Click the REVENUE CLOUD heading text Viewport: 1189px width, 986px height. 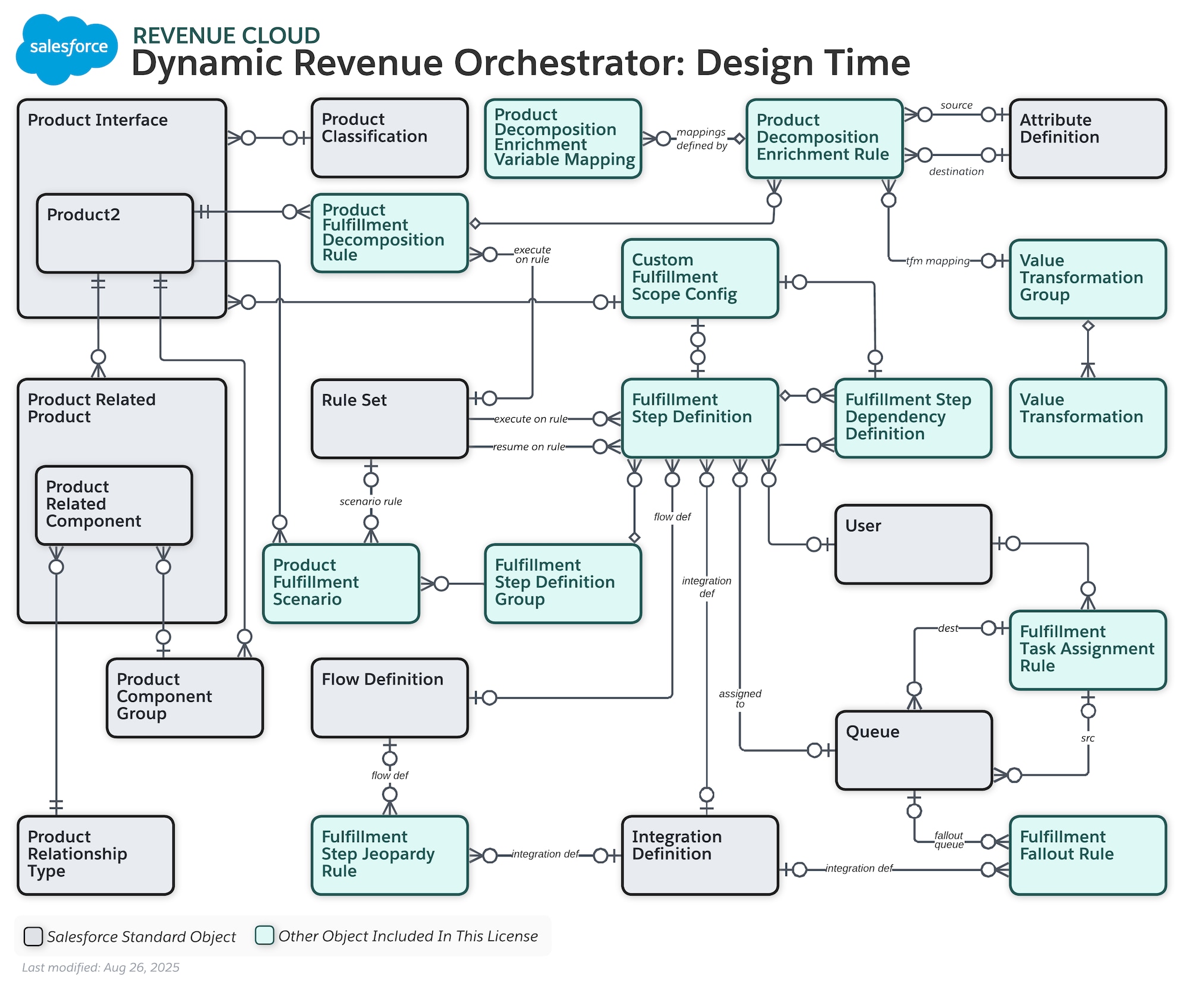point(227,36)
